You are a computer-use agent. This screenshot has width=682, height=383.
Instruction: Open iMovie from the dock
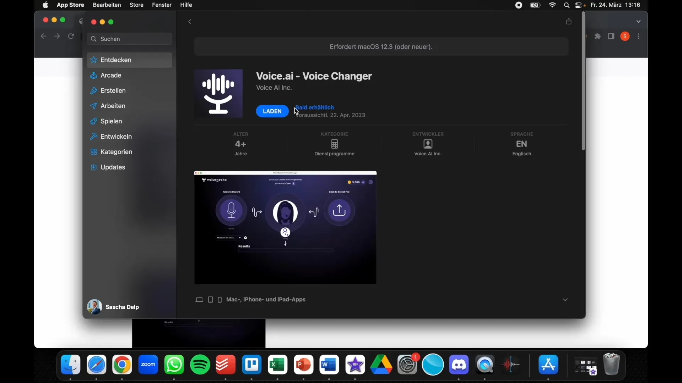pos(356,365)
